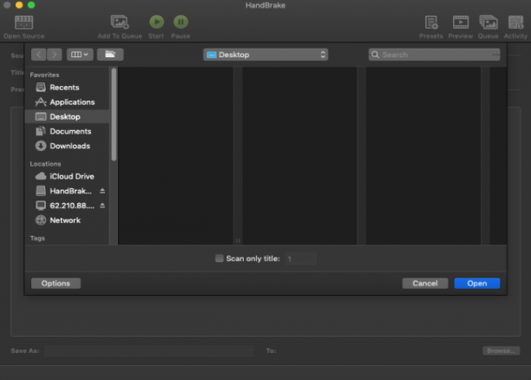The width and height of the screenshot is (531, 380).
Task: Click the Scan only title number field
Action: [301, 259]
